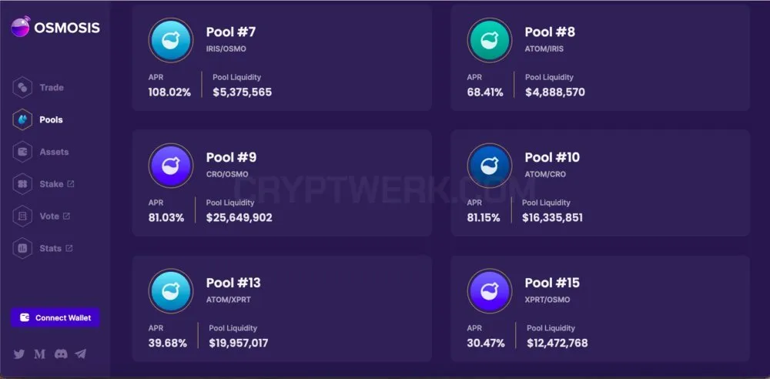Open the Telegram social icon

(81, 354)
